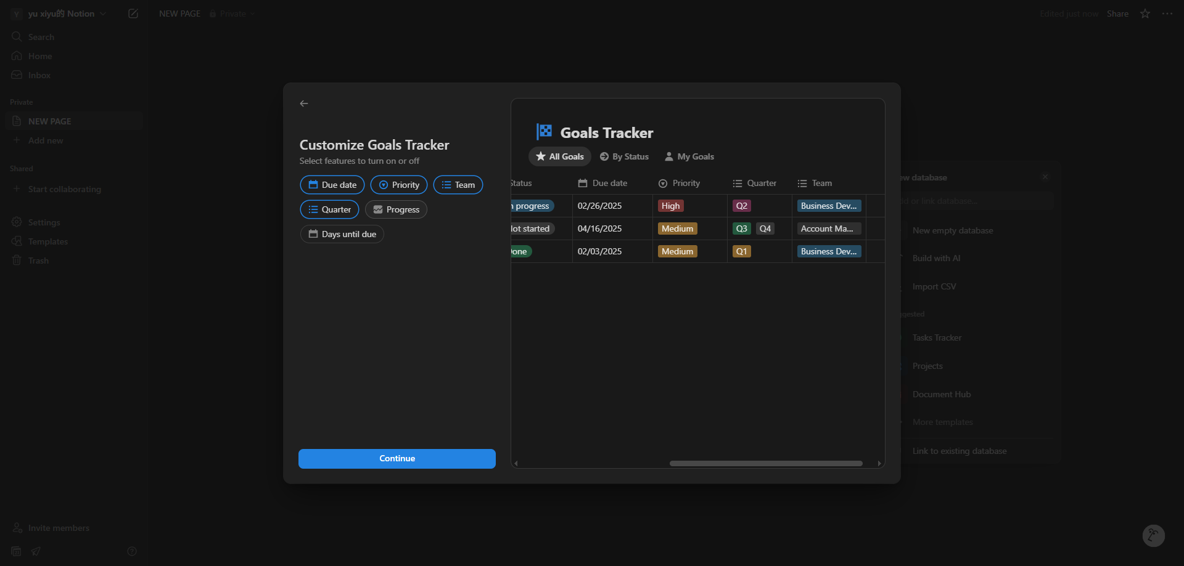
Task: Enable the Days until due feature chip
Action: (x=342, y=234)
